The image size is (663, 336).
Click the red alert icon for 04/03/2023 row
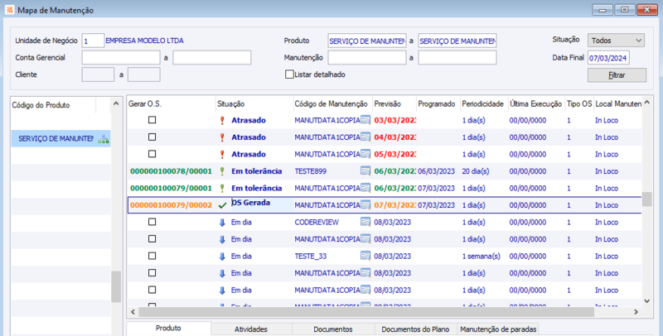(222, 137)
